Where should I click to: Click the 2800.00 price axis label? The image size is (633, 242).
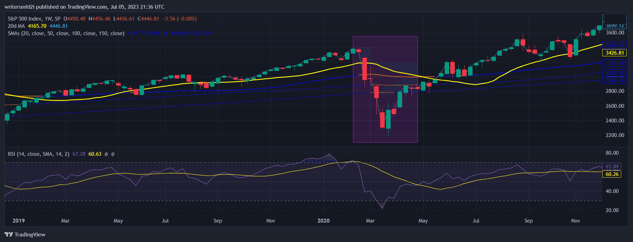[x=615, y=91]
